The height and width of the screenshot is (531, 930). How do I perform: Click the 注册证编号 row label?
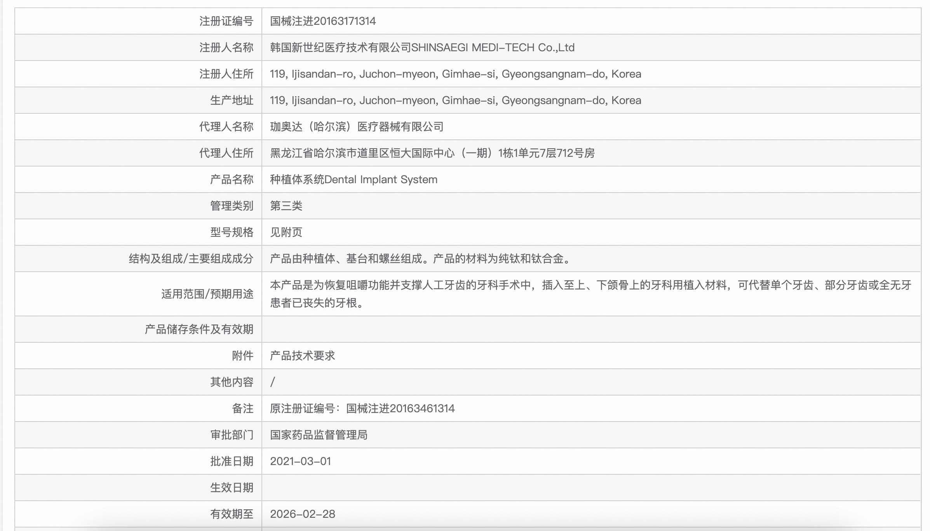click(x=226, y=21)
